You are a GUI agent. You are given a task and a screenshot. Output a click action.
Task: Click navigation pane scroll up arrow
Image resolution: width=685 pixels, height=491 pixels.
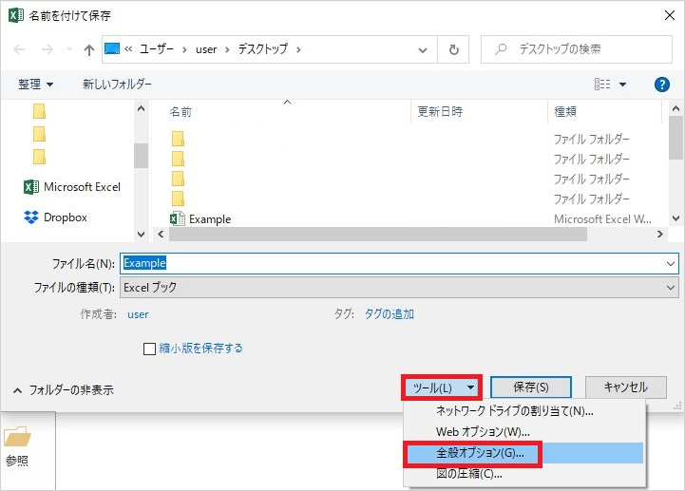141,108
